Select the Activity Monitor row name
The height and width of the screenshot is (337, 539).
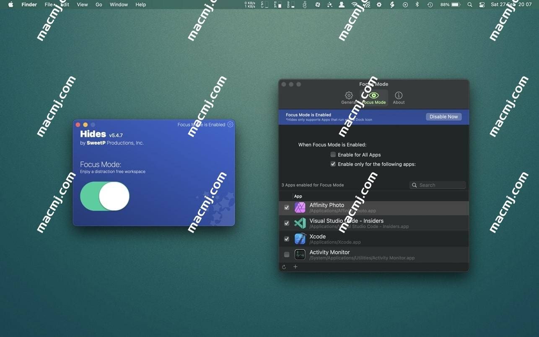point(329,252)
